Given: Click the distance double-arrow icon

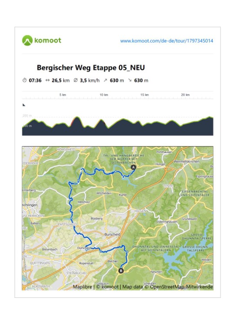Looking at the screenshot, I should 47,80.
